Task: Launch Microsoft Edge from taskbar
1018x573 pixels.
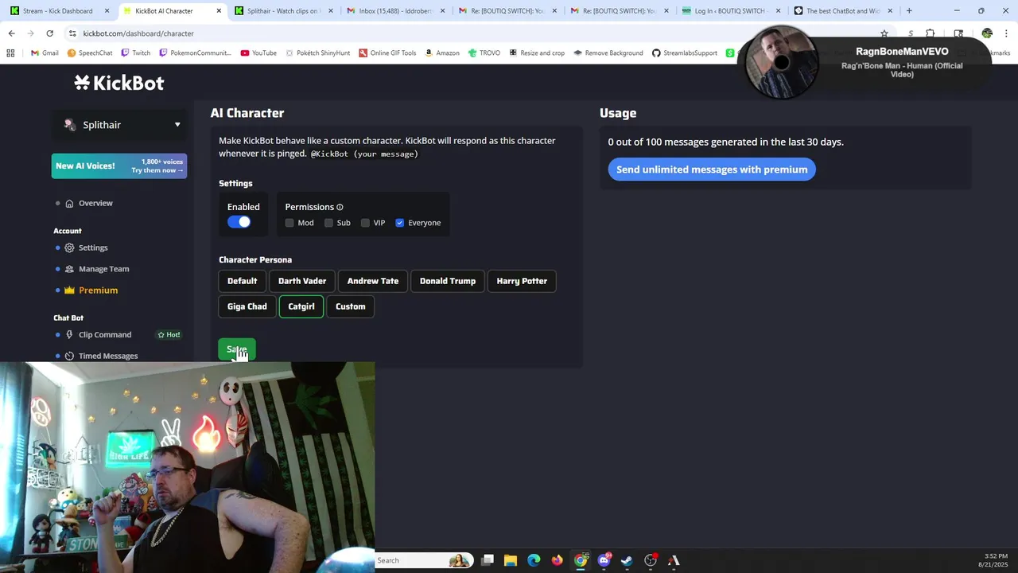Action: (x=534, y=560)
